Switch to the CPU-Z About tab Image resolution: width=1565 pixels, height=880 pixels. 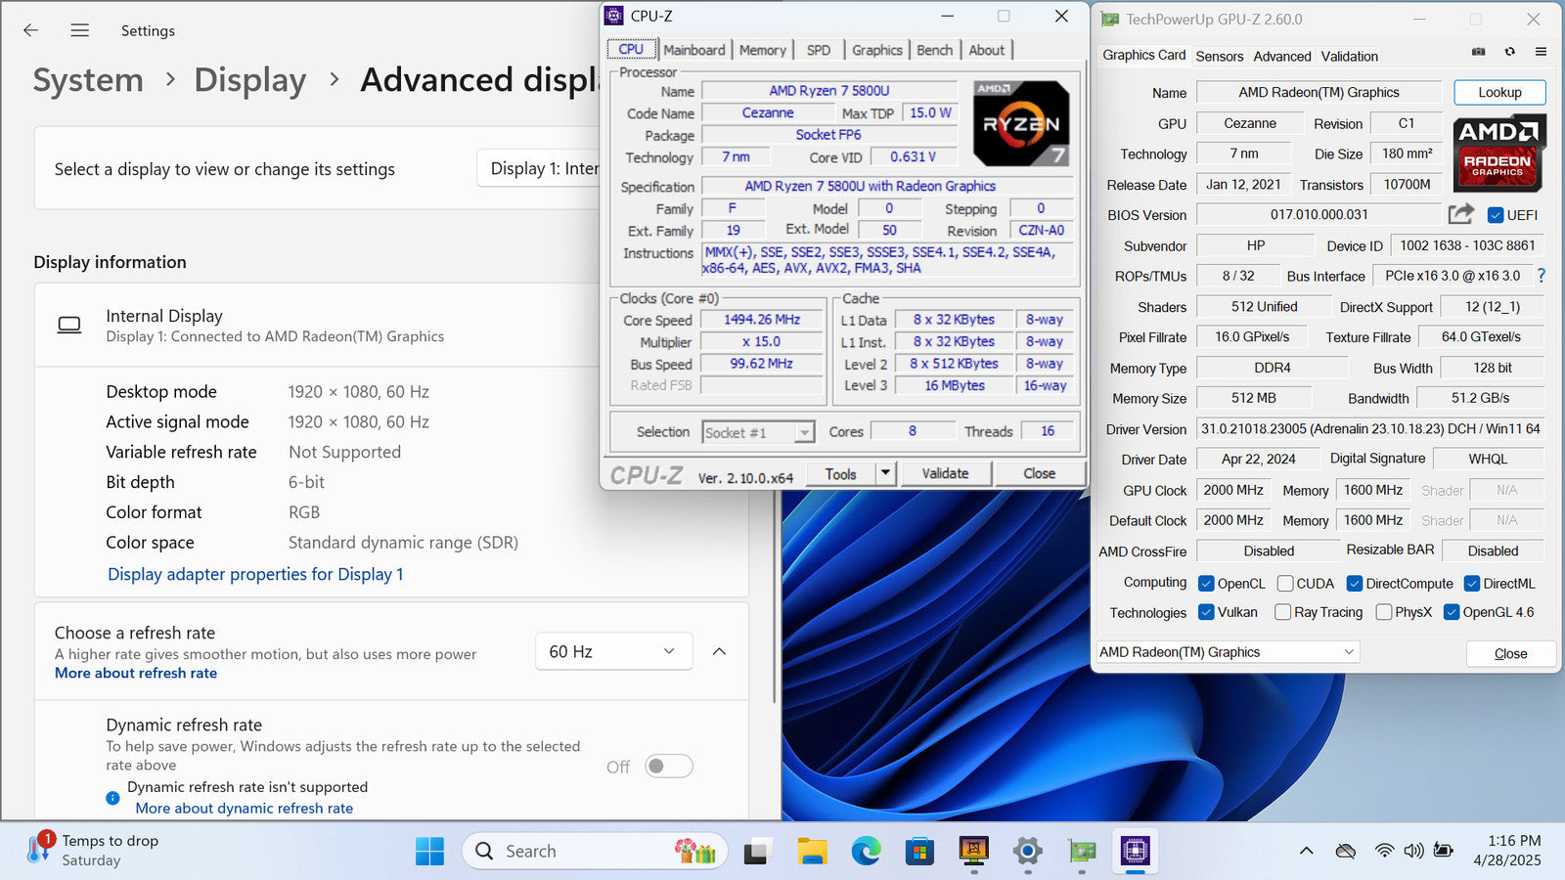coord(987,50)
